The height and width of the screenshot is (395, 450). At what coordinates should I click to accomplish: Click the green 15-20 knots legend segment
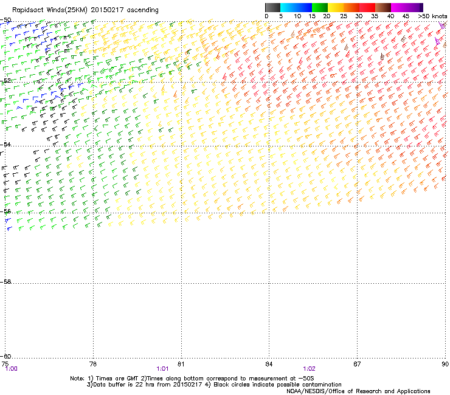point(320,7)
